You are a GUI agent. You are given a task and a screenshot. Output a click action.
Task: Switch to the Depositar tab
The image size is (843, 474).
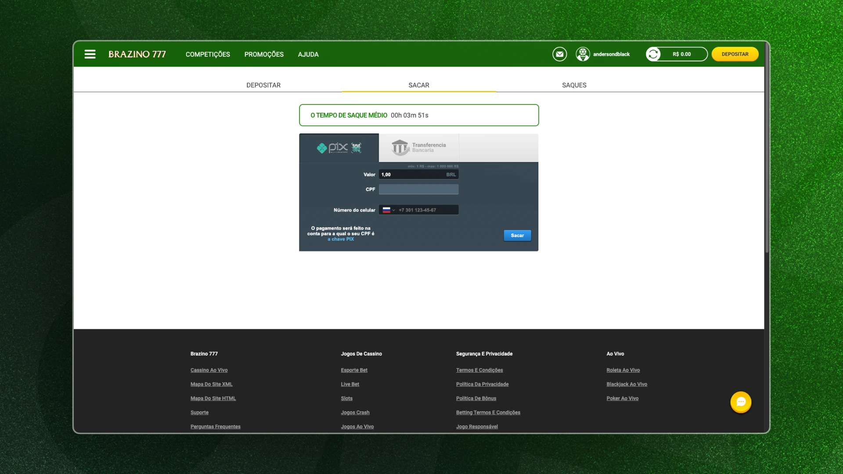pyautogui.click(x=263, y=85)
